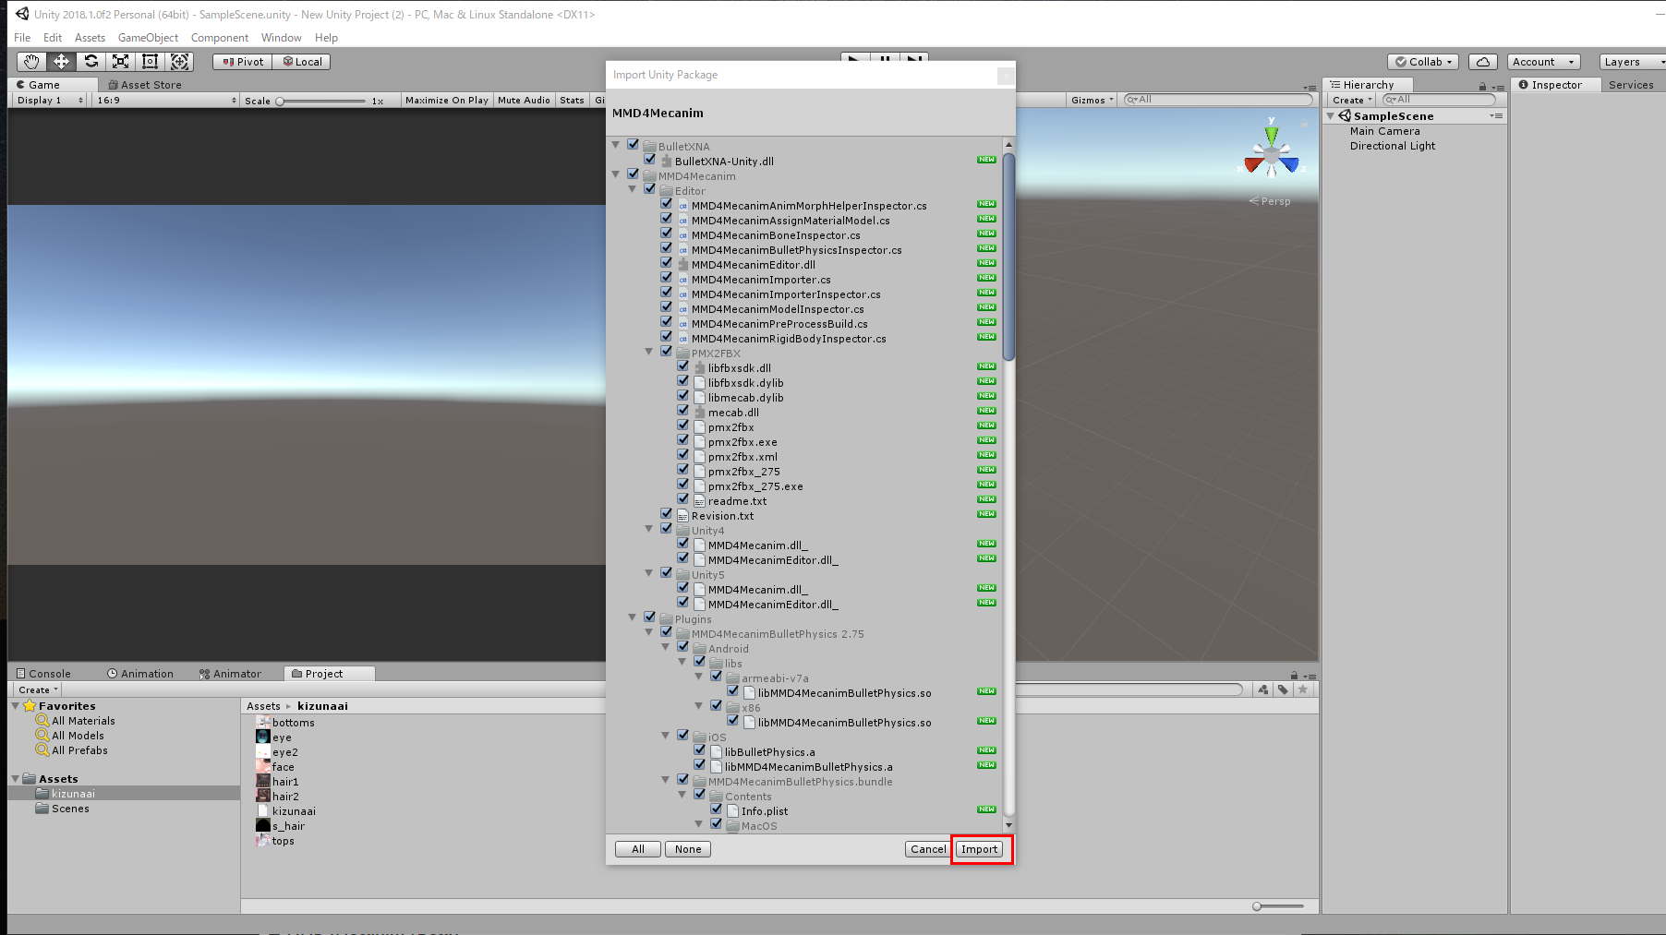Click the Cancel button
This screenshot has width=1666, height=935.
click(928, 849)
